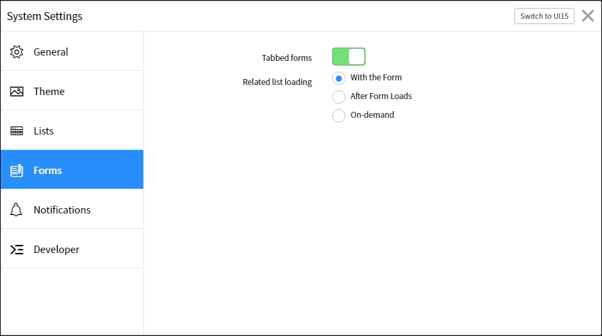Click the Forms tab label
602x336 pixels.
[48, 170]
